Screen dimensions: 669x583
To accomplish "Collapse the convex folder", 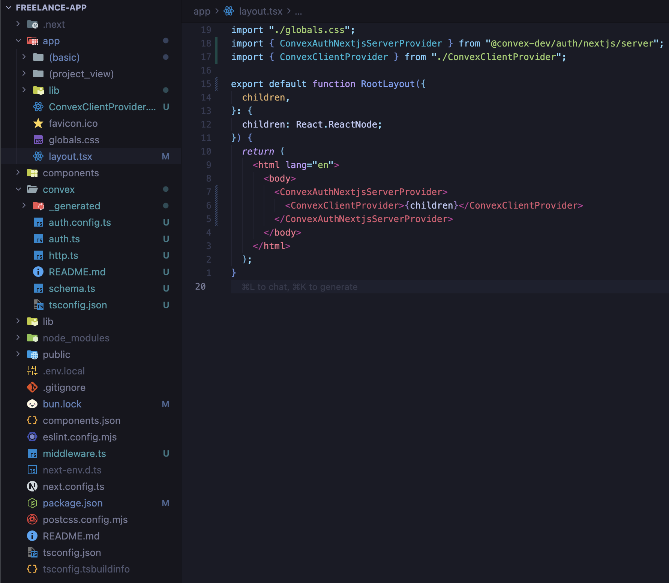I will coord(18,189).
